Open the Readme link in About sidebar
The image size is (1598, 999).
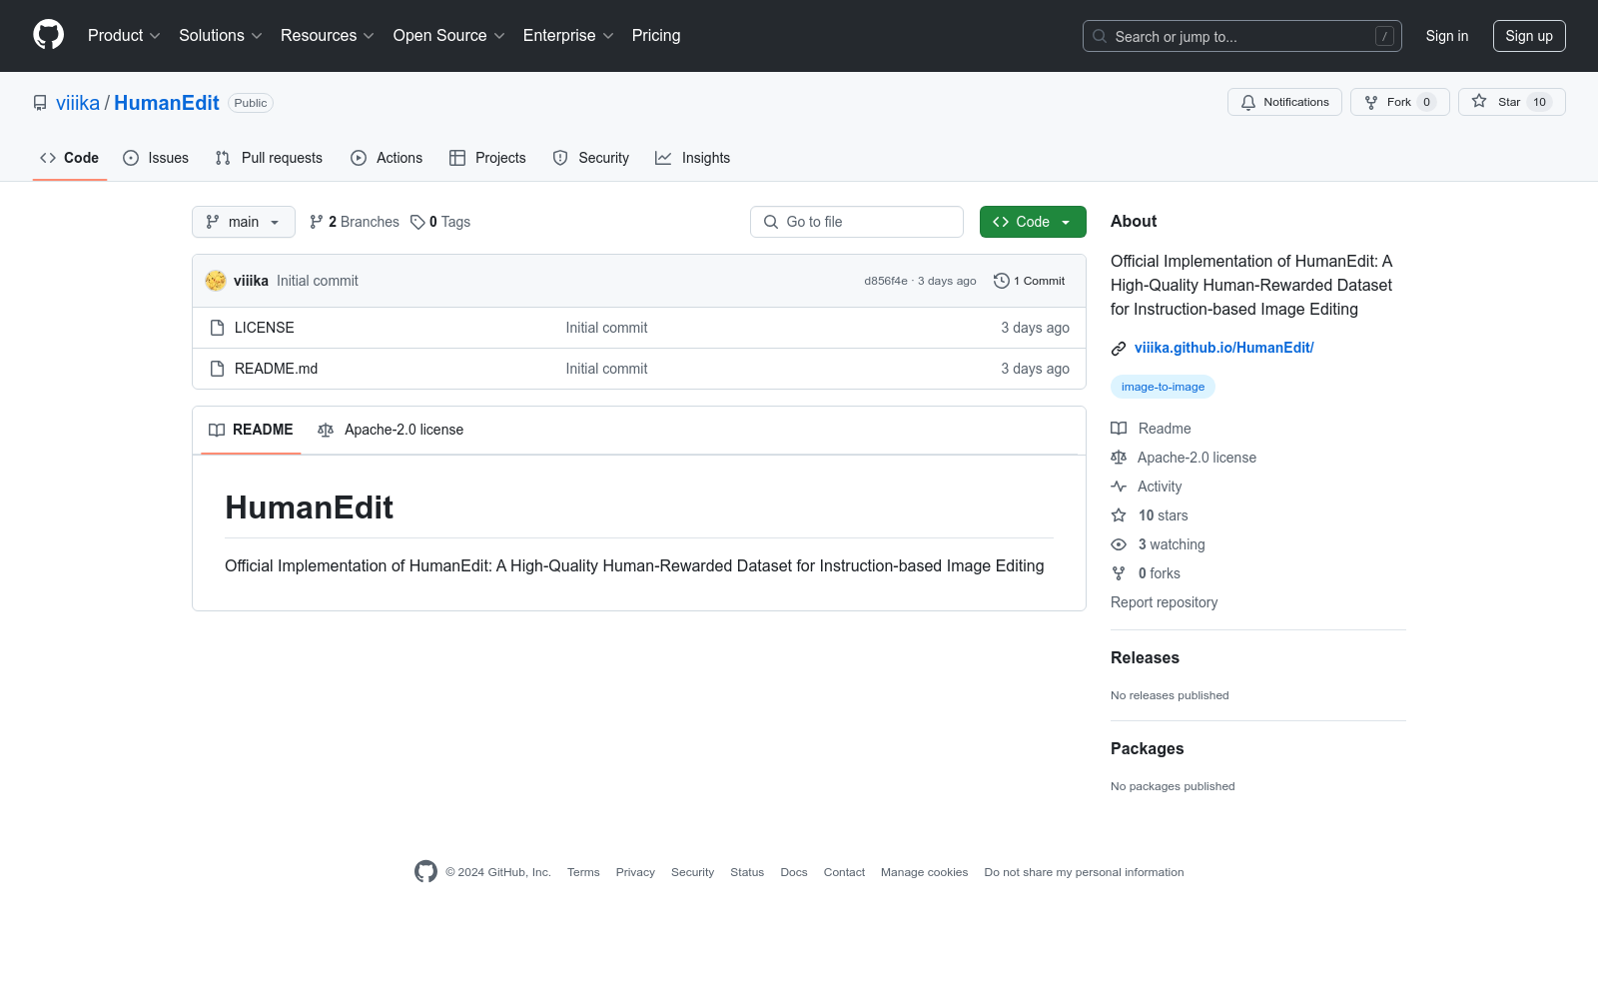click(x=1152, y=429)
